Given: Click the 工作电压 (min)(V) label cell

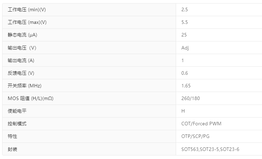Looking at the screenshot, I should click(27, 9).
